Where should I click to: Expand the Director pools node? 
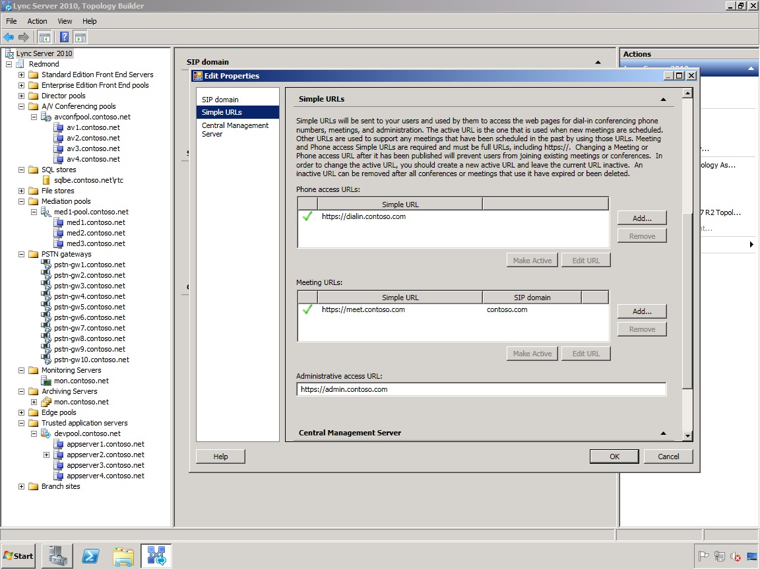(21, 96)
